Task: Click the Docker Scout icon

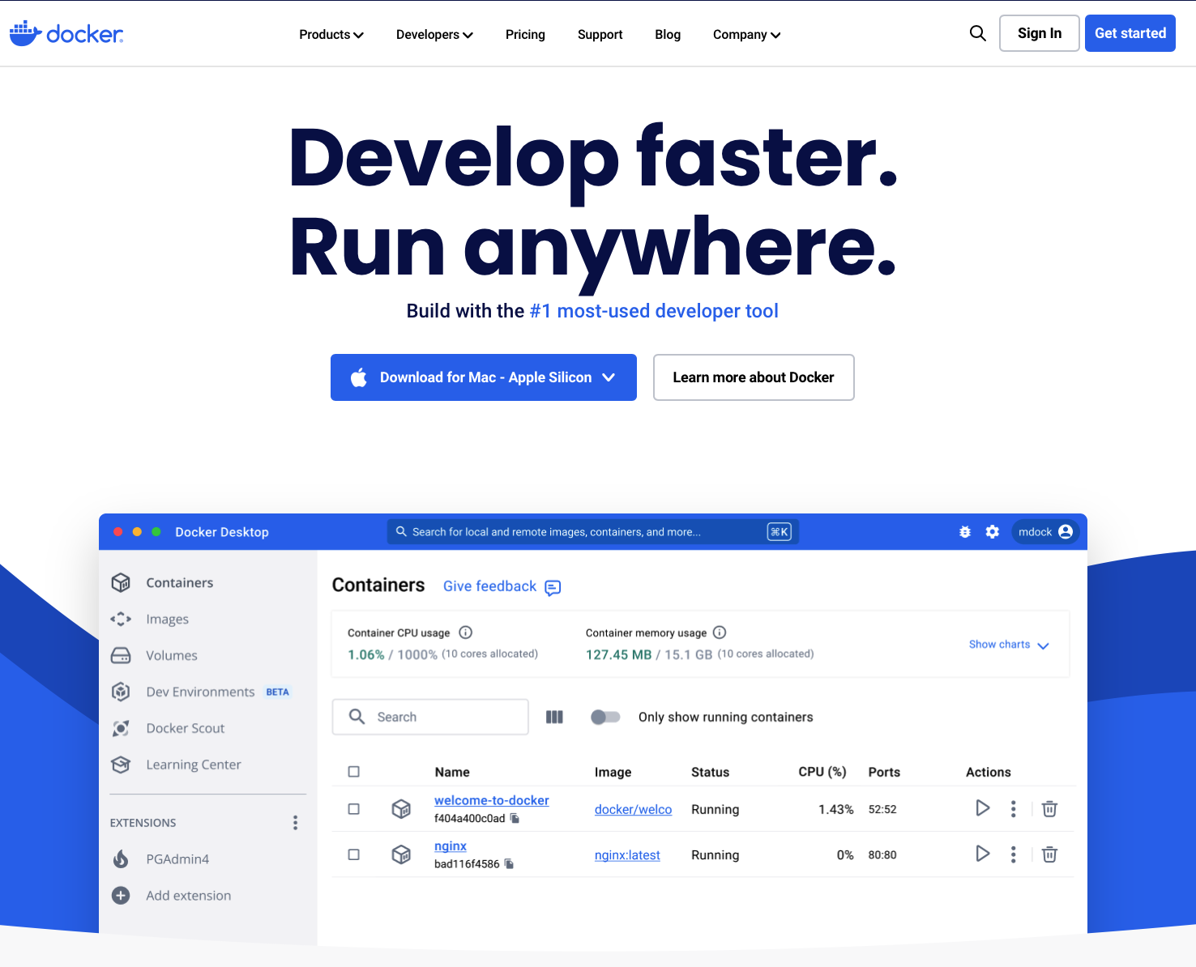Action: click(x=121, y=728)
